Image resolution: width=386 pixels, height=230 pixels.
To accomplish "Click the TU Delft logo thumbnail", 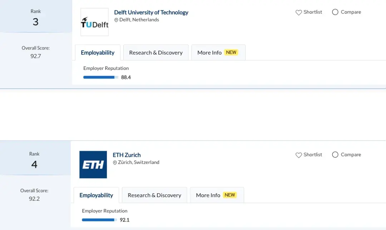I will pos(94,22).
